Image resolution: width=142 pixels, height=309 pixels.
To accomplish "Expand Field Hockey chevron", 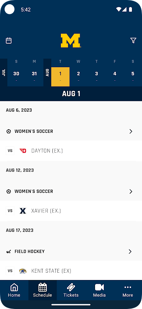I will coord(130,251).
